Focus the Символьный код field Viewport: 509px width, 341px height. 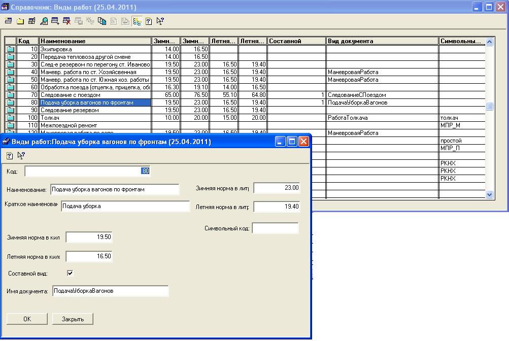point(275,228)
